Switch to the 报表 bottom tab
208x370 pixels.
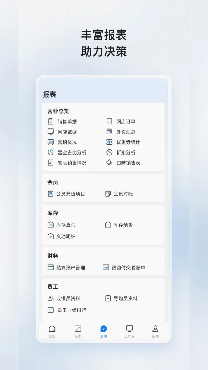coord(78,332)
